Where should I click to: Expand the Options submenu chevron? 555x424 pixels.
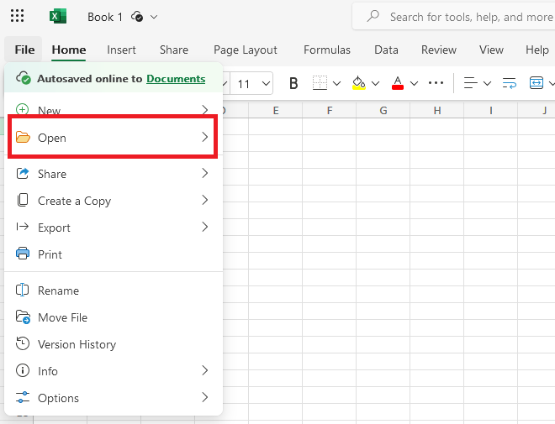coord(204,397)
